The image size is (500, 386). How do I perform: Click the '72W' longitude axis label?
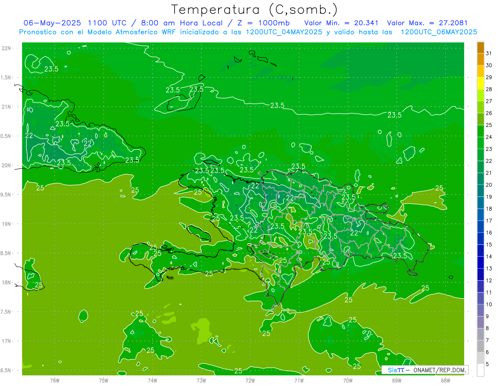pos(250,381)
